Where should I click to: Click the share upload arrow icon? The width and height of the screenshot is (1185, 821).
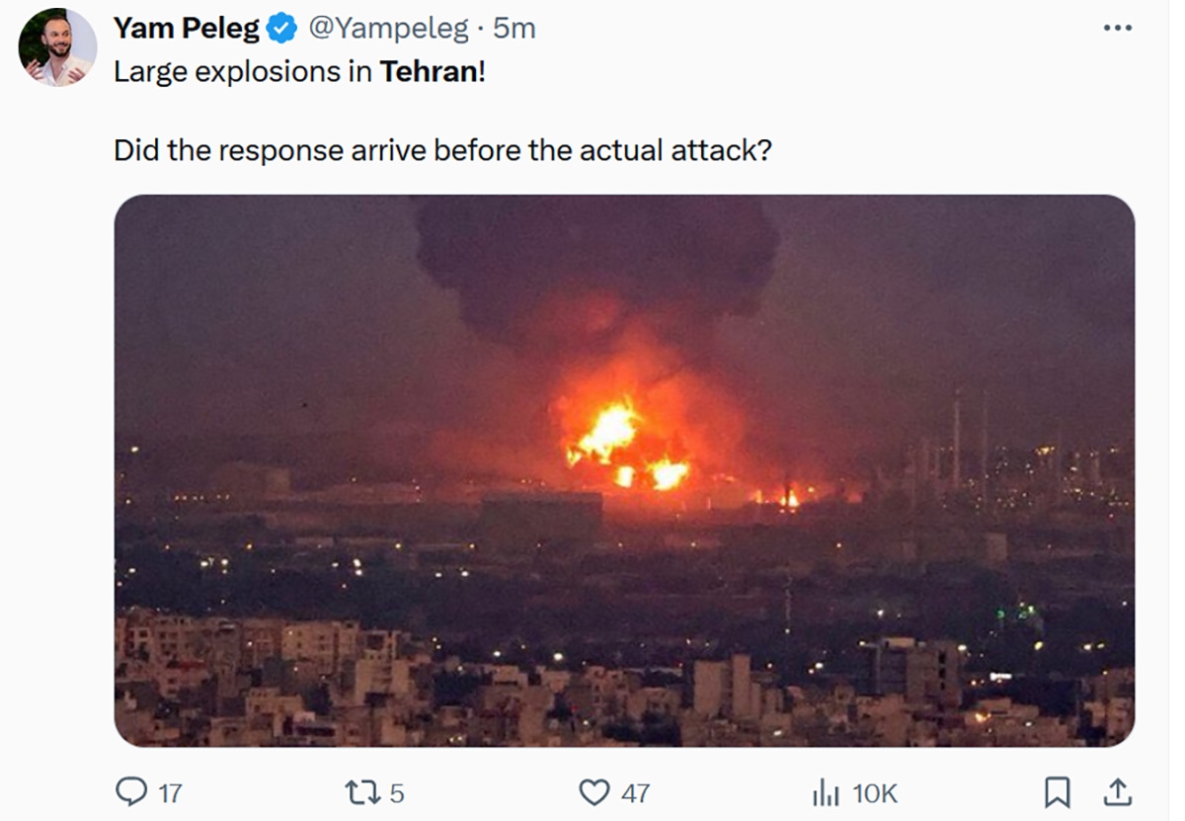point(1117,791)
